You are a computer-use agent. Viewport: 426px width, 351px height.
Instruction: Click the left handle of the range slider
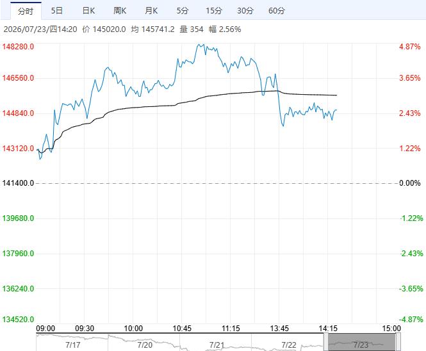pyautogui.click(x=326, y=342)
